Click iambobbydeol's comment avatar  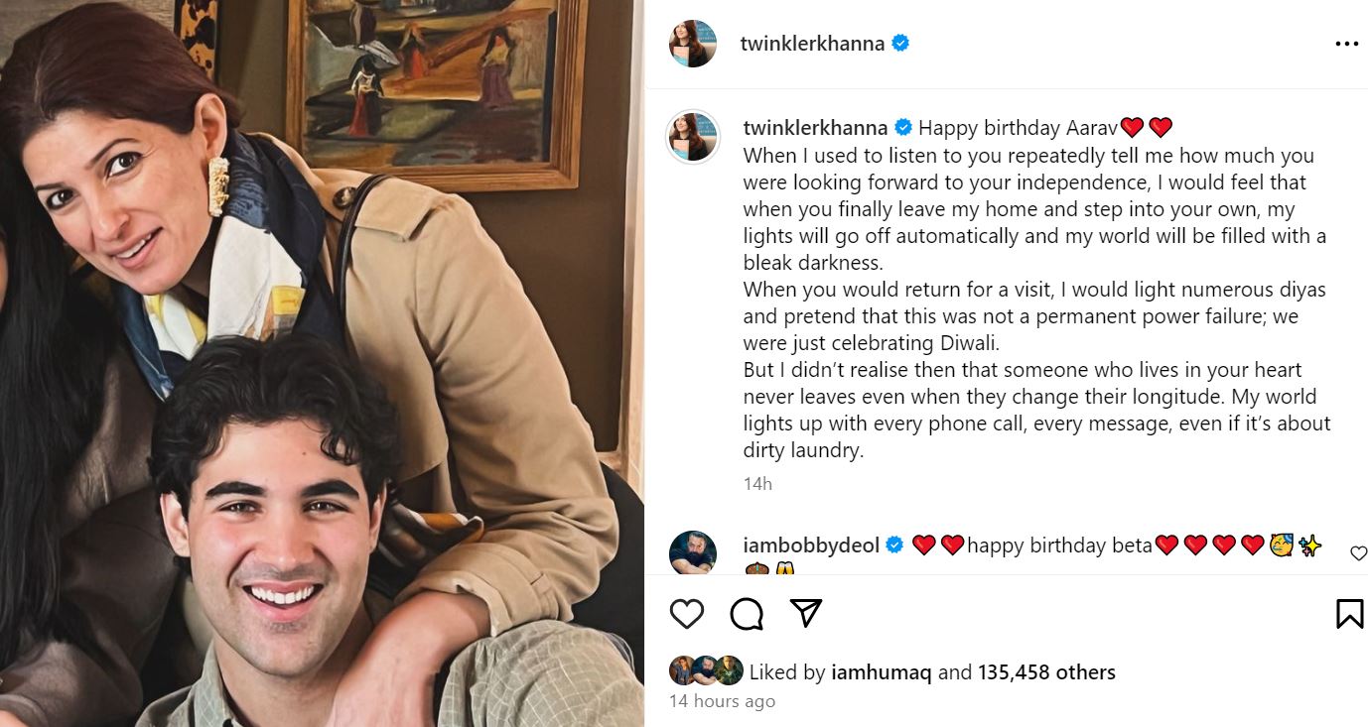(692, 553)
